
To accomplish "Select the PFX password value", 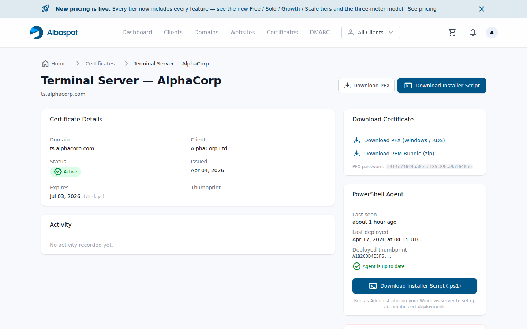I will [429, 167].
